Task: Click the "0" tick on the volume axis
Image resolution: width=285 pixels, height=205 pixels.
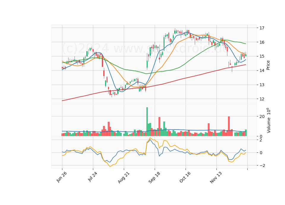Action: tap(261, 136)
